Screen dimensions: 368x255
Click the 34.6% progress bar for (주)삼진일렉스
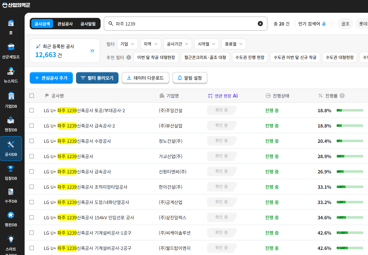350,217
